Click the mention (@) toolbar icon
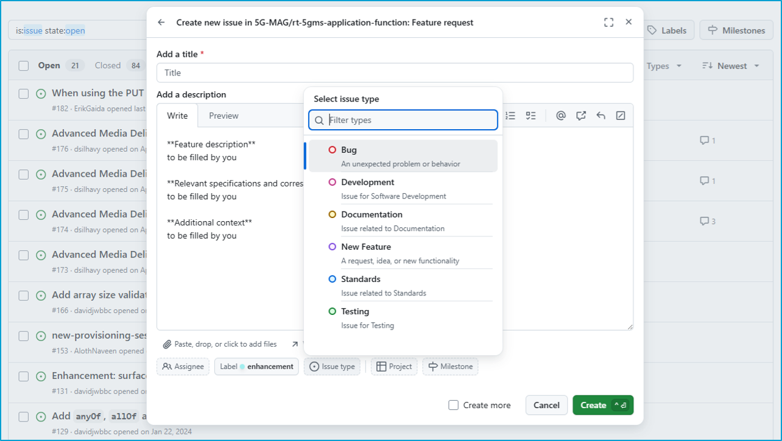Image resolution: width=782 pixels, height=441 pixels. (x=561, y=116)
